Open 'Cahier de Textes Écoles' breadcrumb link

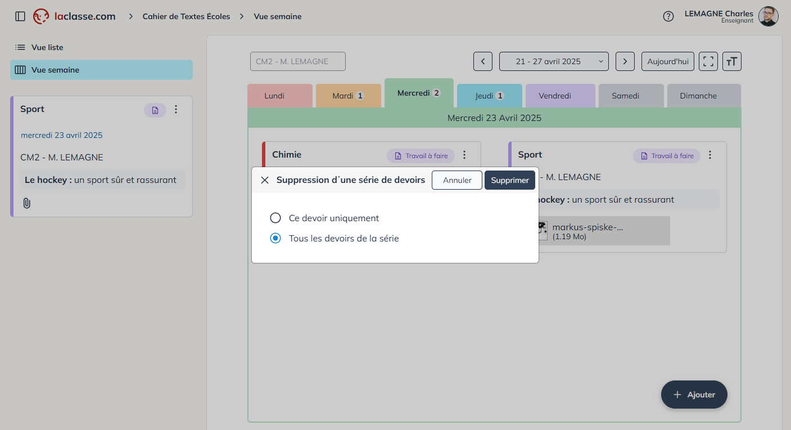[186, 16]
